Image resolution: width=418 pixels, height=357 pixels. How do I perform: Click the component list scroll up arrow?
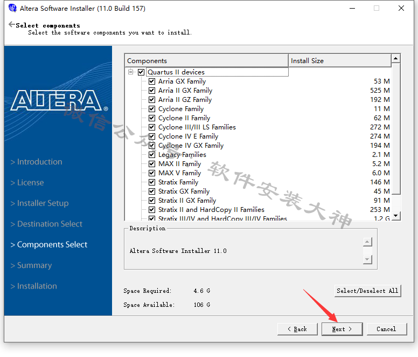coord(396,58)
